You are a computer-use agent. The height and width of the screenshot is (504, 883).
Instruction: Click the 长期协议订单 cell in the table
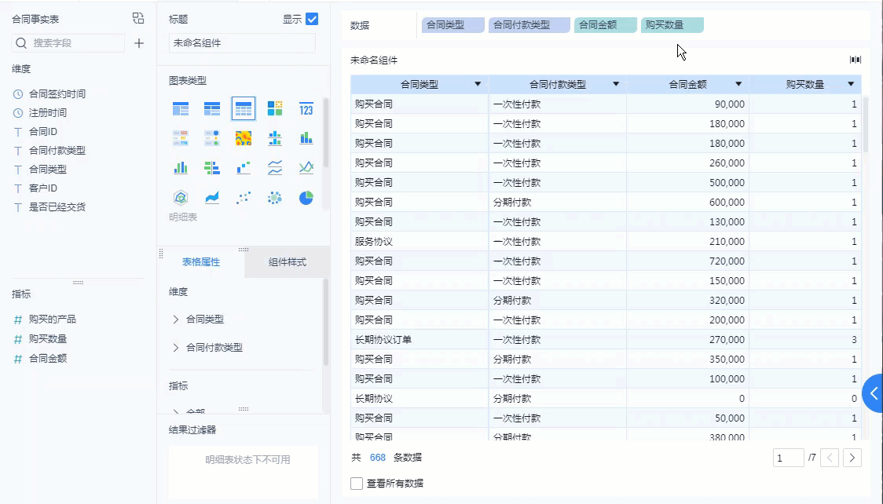click(x=420, y=340)
